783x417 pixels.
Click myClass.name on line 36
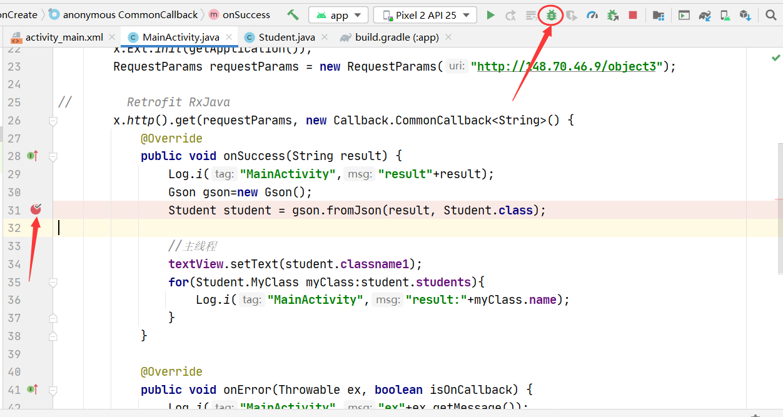click(515, 299)
